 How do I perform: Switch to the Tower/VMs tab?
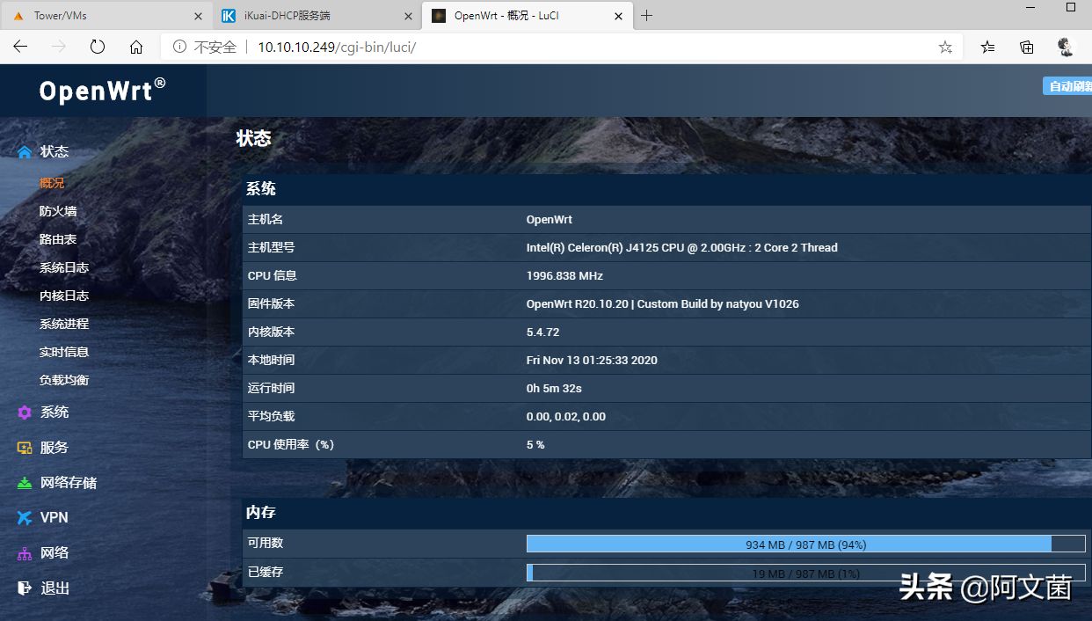tap(106, 16)
